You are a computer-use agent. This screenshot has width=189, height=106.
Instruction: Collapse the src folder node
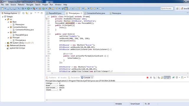[x=5, y=19]
